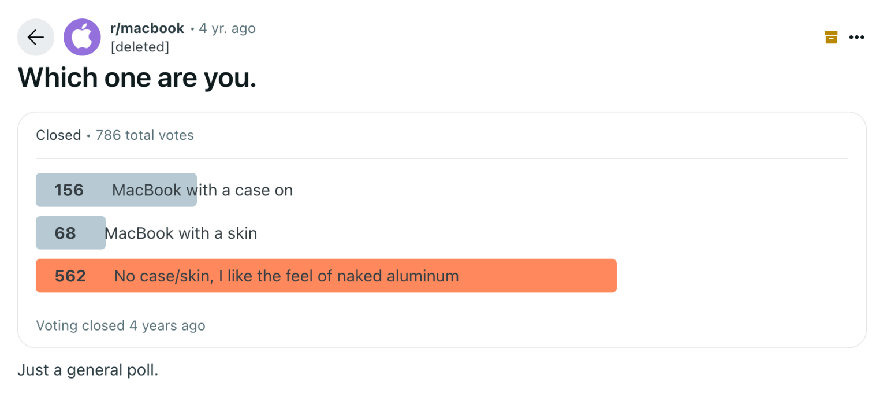Select "MacBook with a skin" option
887x393 pixels.
click(x=181, y=233)
